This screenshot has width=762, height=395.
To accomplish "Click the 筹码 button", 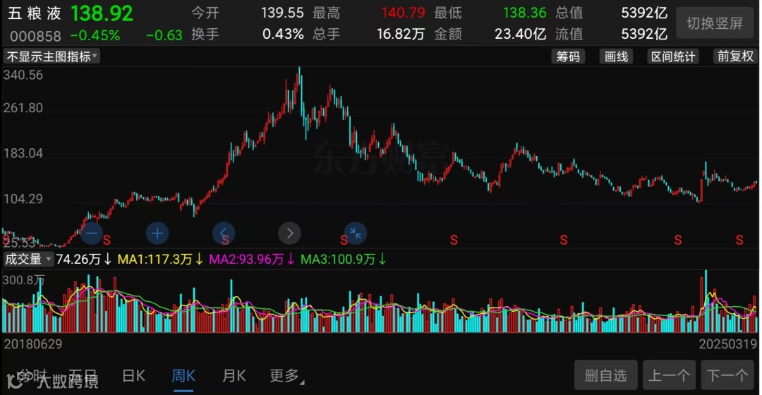I will [568, 56].
